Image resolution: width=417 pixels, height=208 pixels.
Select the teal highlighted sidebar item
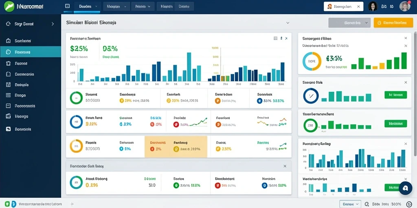(x=31, y=52)
